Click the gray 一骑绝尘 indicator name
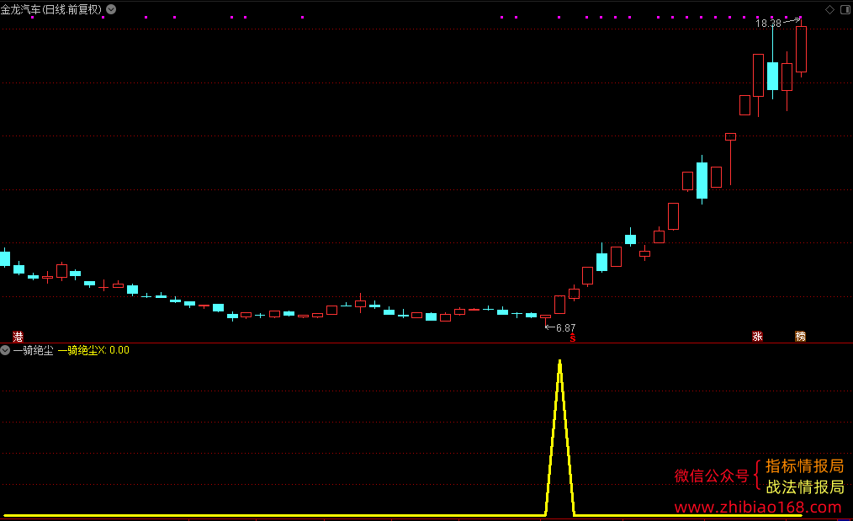Image resolution: width=853 pixels, height=521 pixels. tap(33, 350)
